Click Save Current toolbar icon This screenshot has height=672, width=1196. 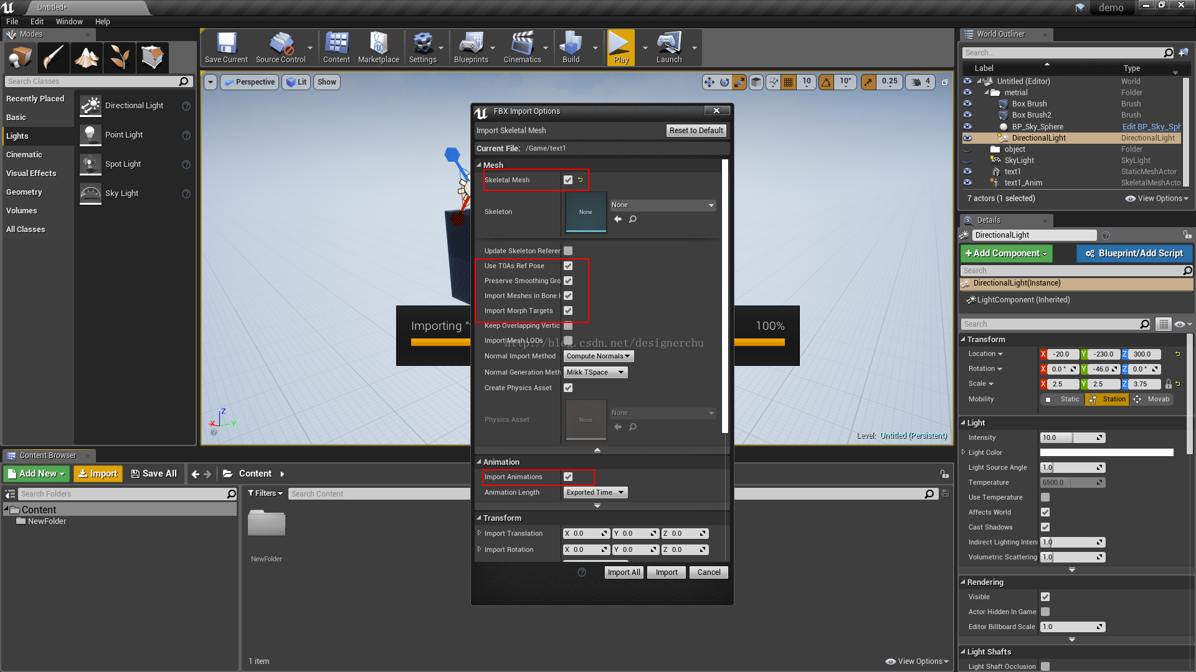(x=226, y=47)
